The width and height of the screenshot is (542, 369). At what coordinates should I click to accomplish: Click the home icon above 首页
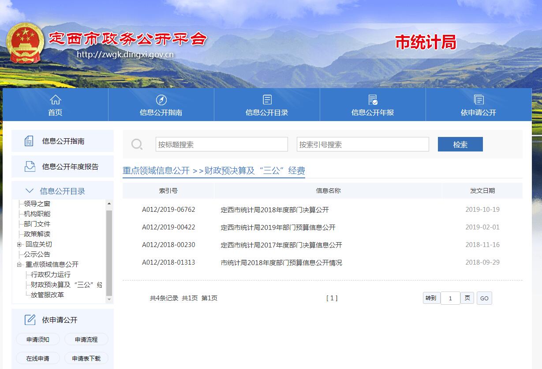click(55, 100)
